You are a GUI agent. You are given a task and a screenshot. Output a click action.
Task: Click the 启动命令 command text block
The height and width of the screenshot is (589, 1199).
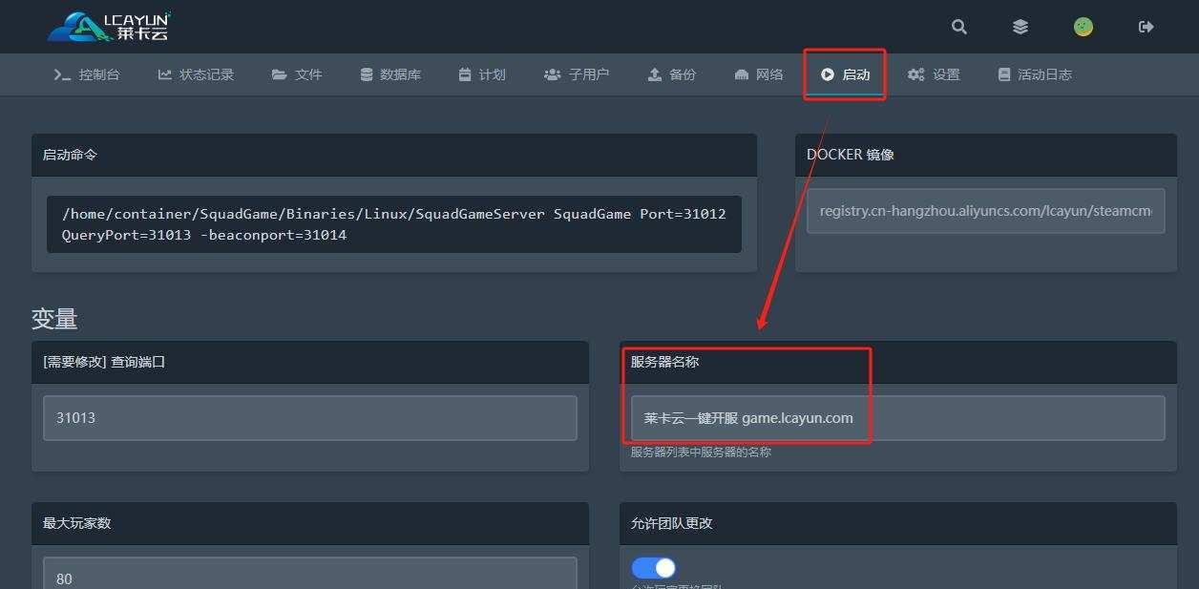click(x=394, y=224)
